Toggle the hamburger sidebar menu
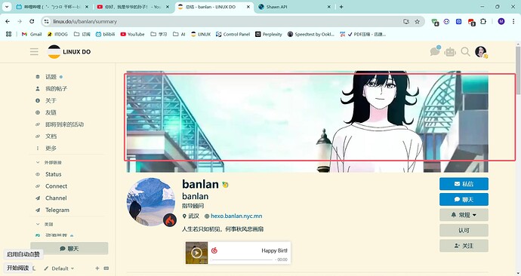Image resolution: width=521 pixels, height=276 pixels. point(34,52)
